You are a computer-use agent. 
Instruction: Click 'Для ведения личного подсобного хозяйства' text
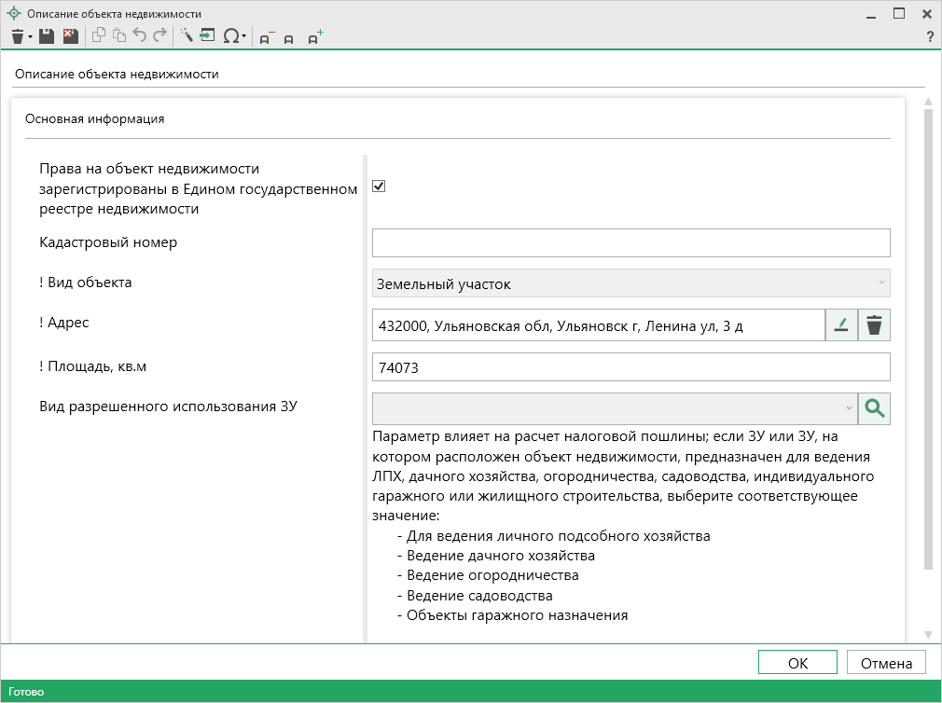click(x=558, y=535)
